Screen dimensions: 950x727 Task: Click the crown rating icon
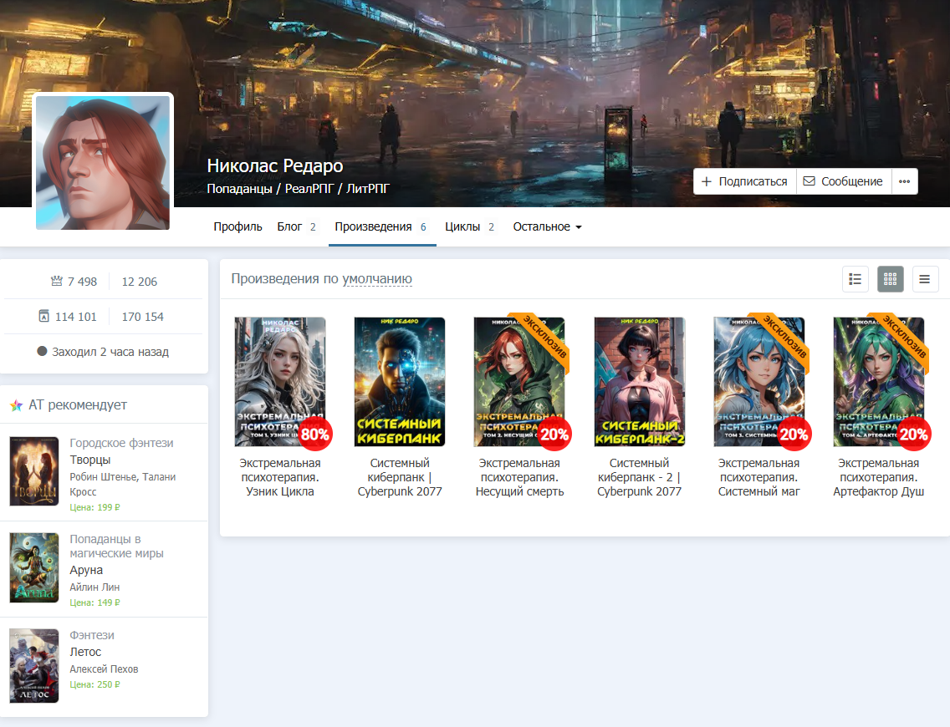[57, 282]
